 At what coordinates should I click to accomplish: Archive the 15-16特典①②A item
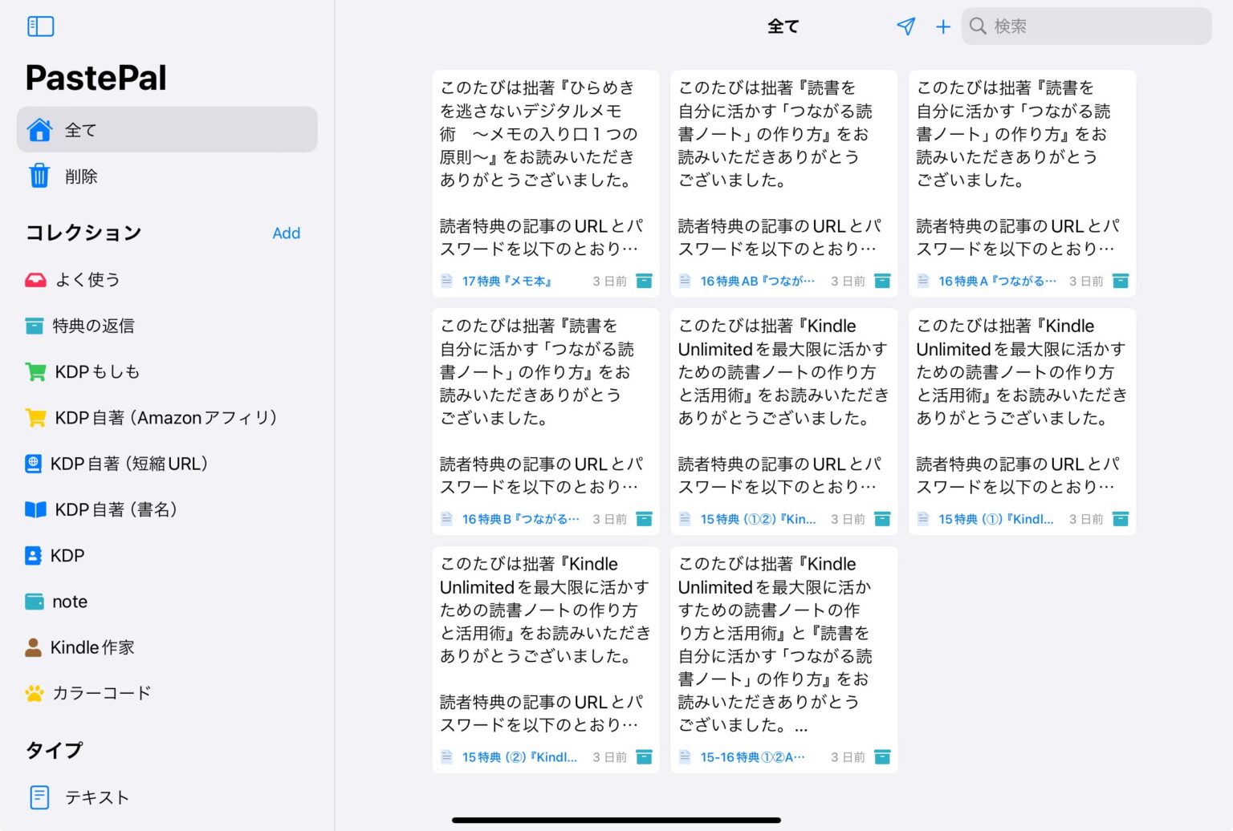[881, 756]
